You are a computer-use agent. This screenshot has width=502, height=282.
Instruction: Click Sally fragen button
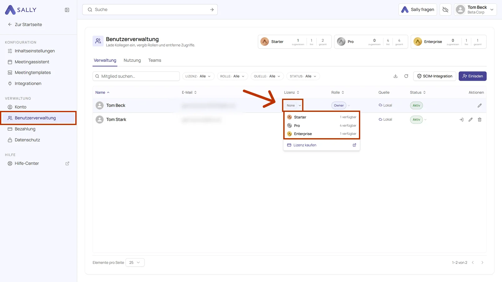[418, 10]
